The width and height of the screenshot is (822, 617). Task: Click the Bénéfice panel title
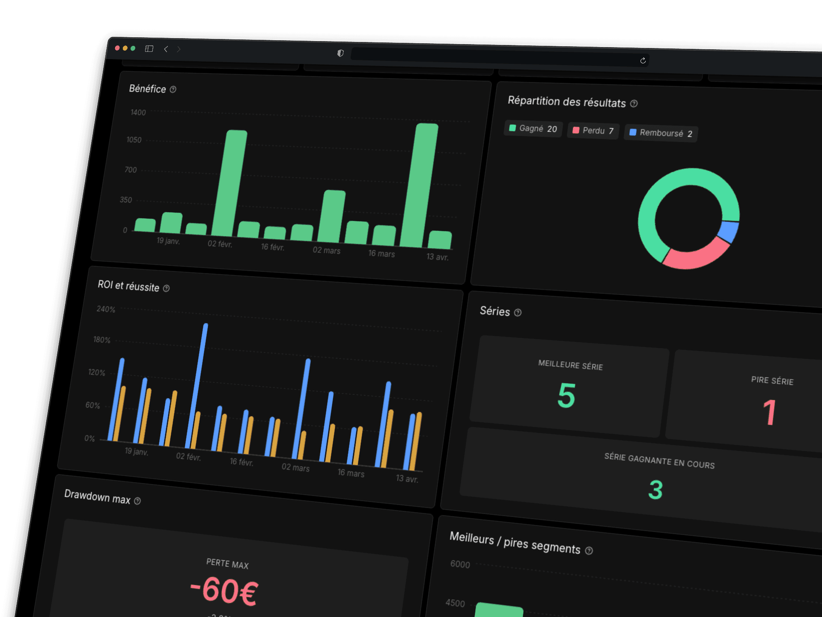pyautogui.click(x=147, y=89)
